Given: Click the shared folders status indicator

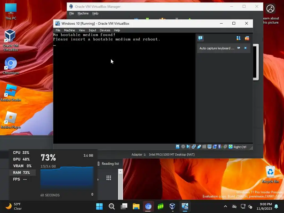Looking at the screenshot, I should click(x=204, y=147).
